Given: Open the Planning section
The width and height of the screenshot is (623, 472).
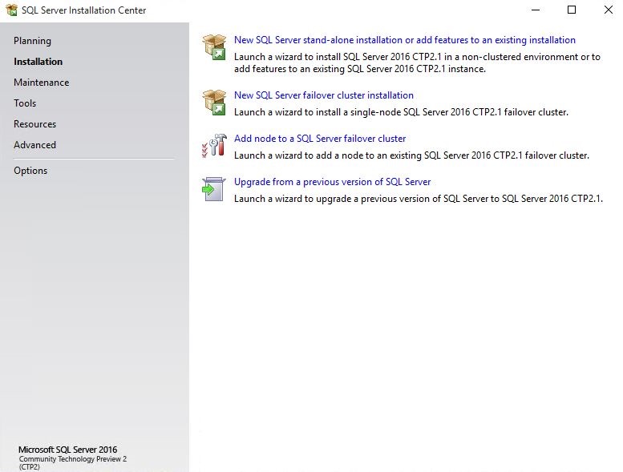Looking at the screenshot, I should 32,41.
